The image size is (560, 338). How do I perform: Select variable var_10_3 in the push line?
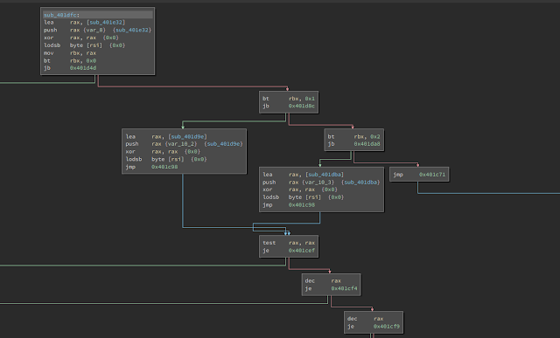tap(318, 183)
